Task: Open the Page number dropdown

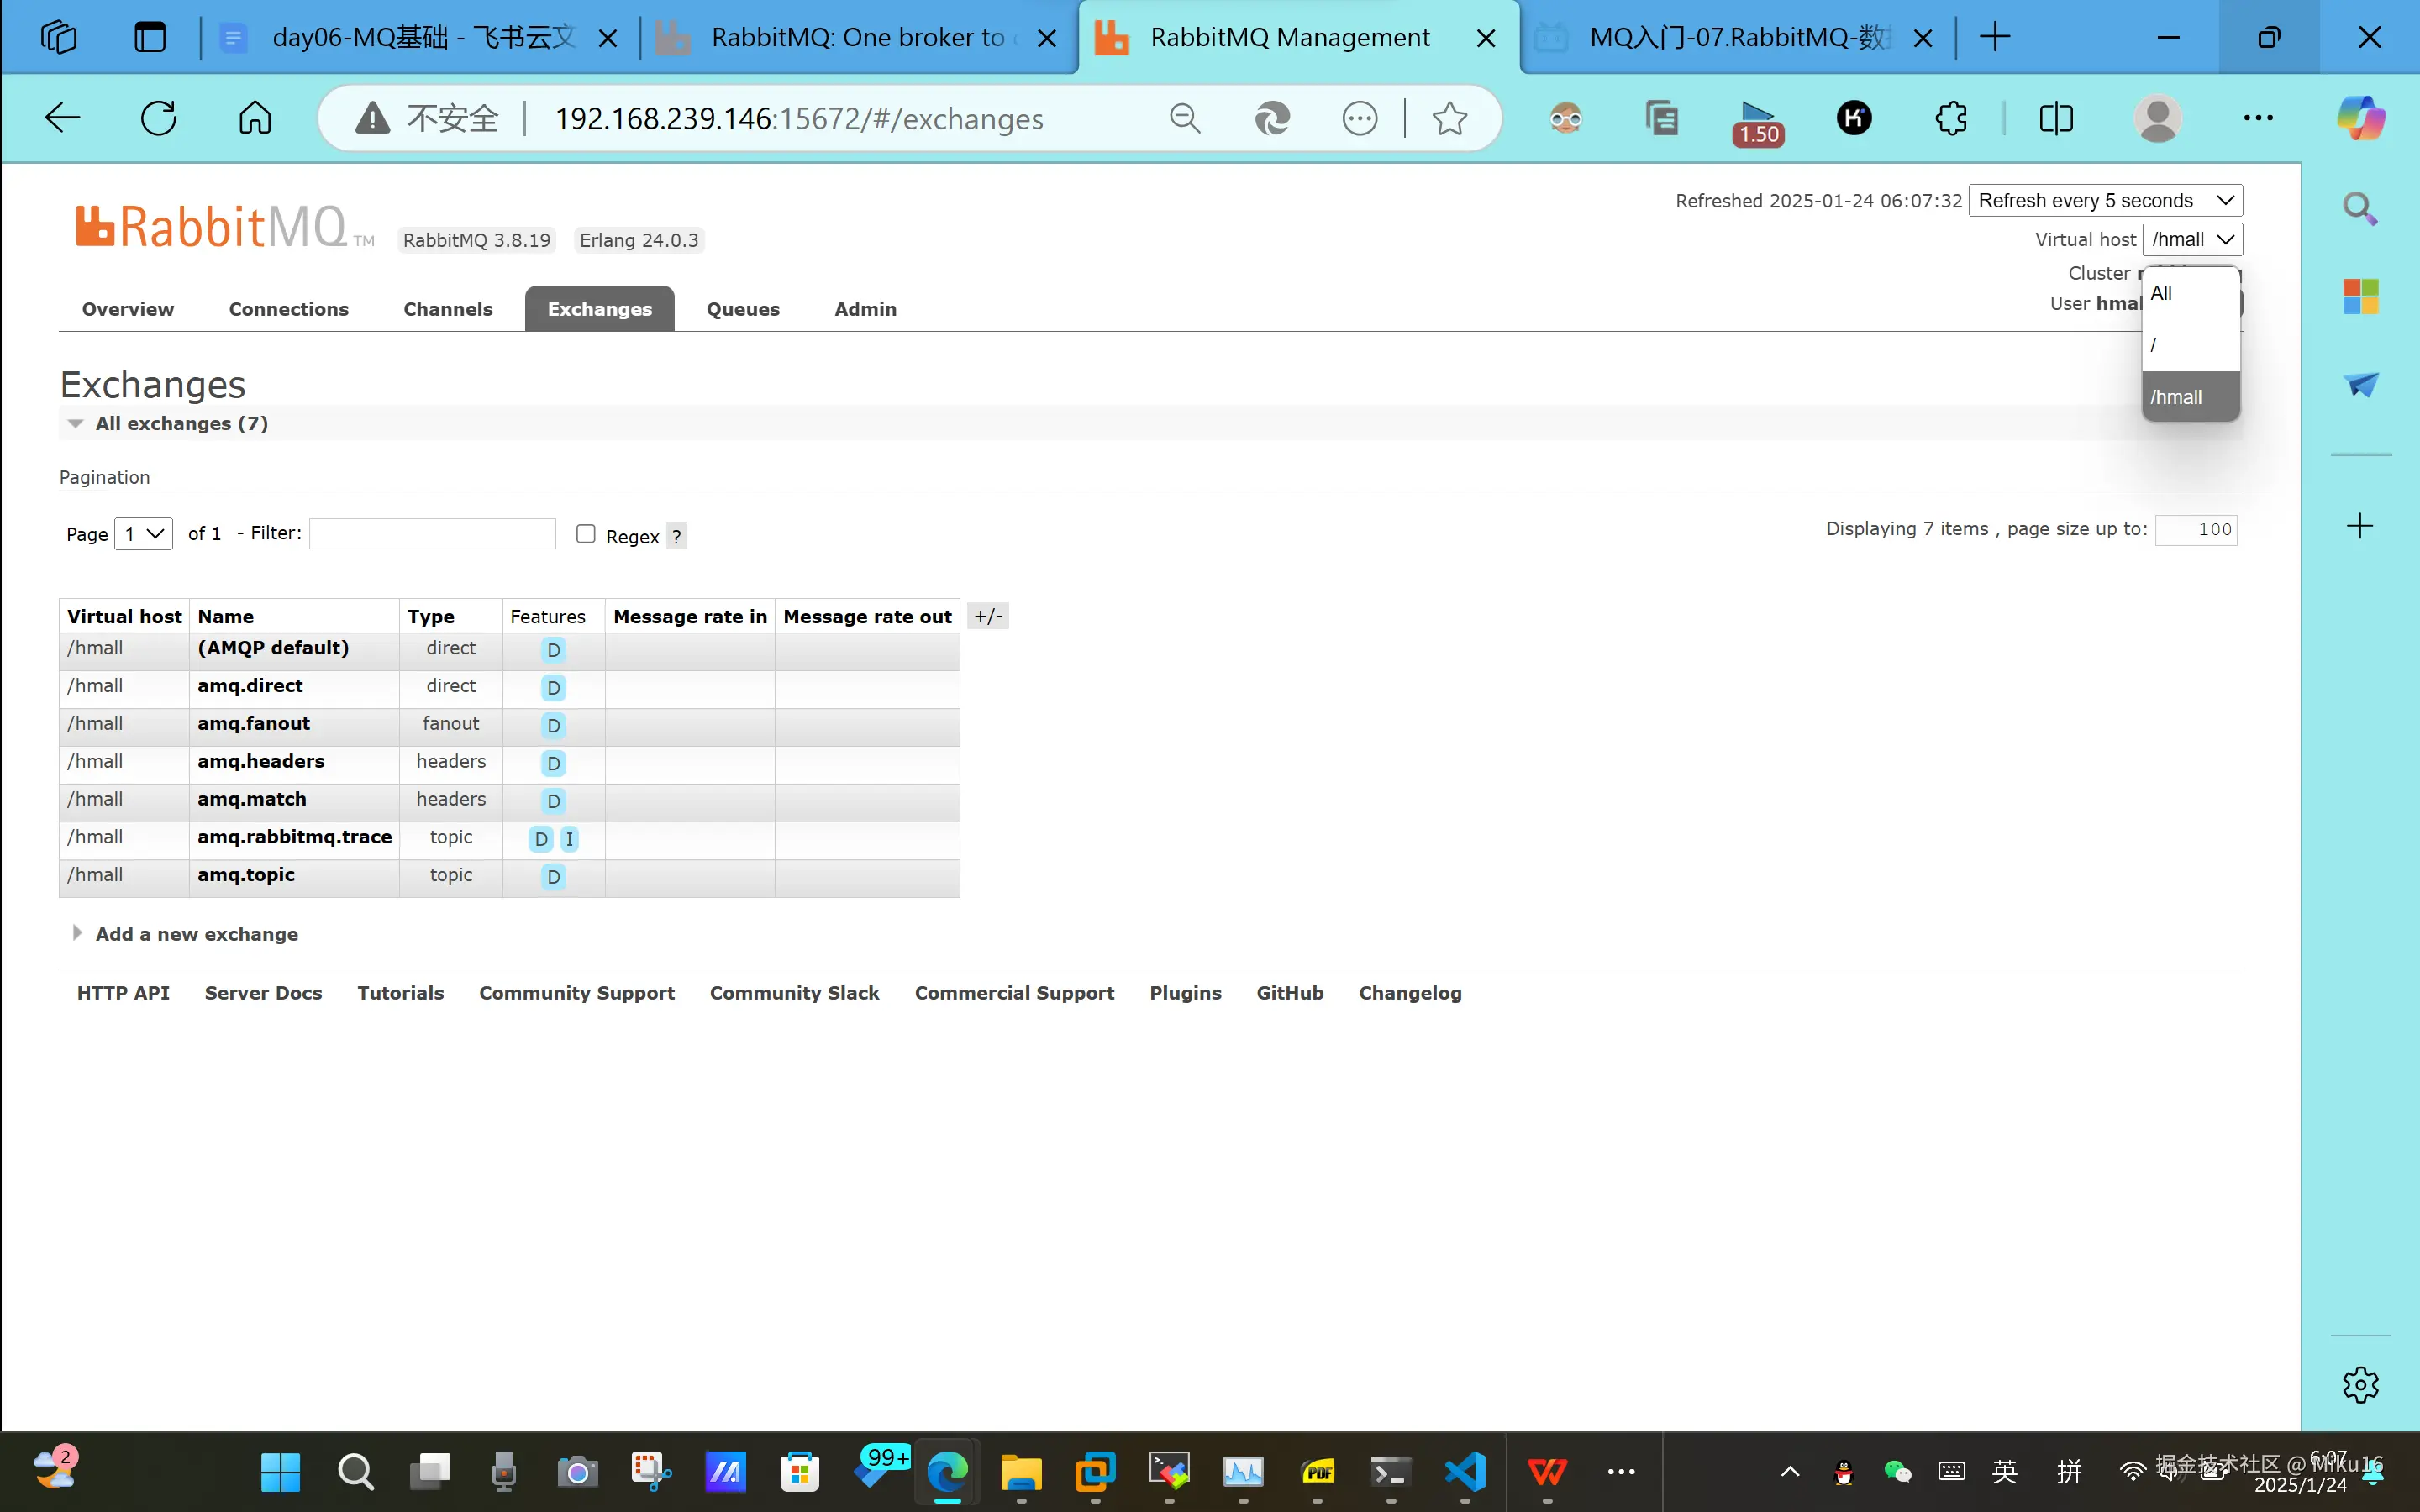Action: (144, 534)
